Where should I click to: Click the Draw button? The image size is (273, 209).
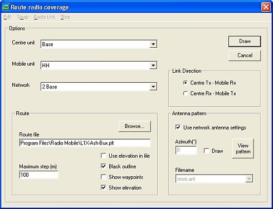245,41
